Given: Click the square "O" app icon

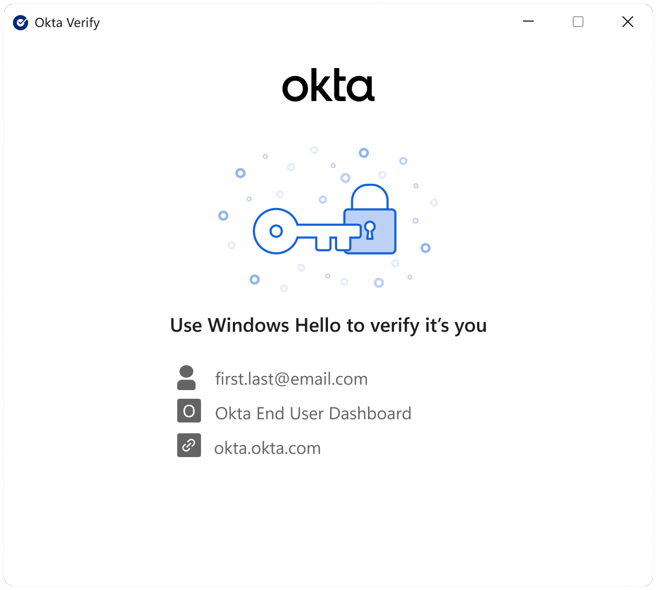Looking at the screenshot, I should pos(189,411).
